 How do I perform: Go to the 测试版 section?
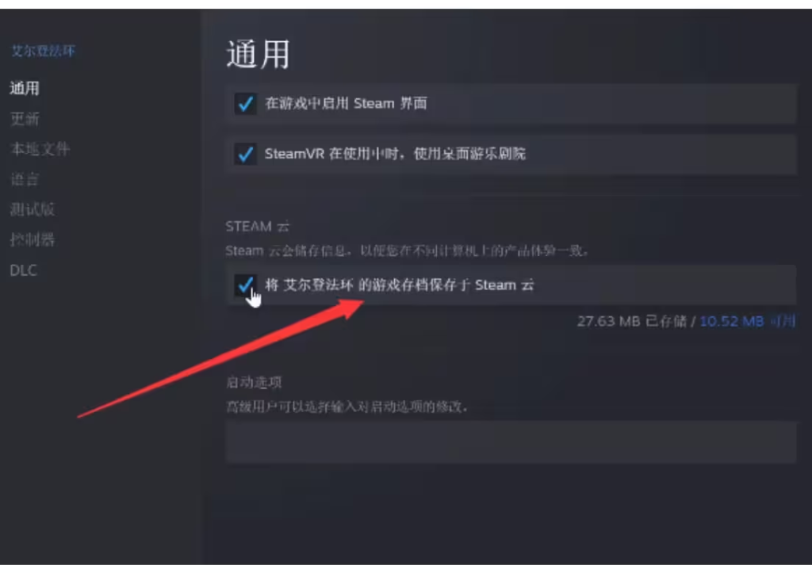click(x=32, y=209)
